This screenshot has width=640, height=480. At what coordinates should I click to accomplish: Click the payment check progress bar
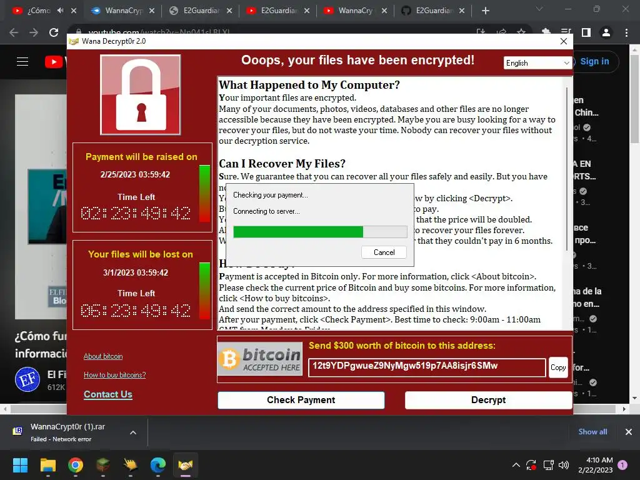point(320,232)
